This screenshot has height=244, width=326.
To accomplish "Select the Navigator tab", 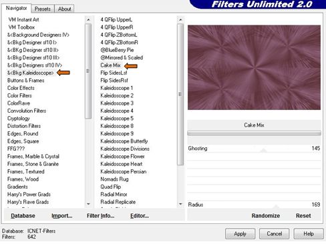I will (16, 8).
